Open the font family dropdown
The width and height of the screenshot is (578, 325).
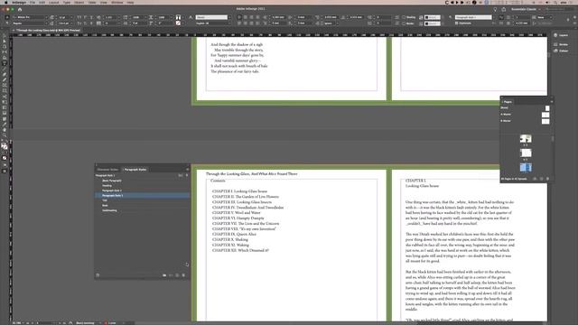point(47,17)
